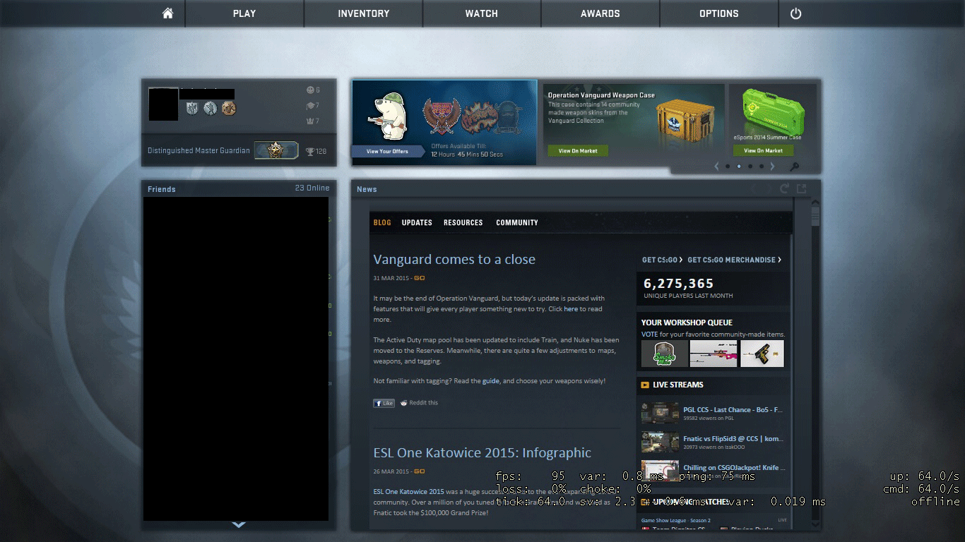The image size is (965, 542).
Task: Click the polar bear sticker offer
Action: [387, 115]
